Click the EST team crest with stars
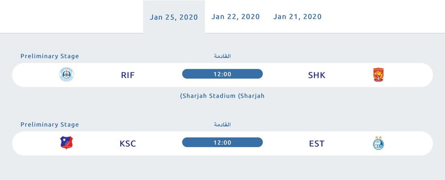This screenshot has width=445, height=180. 378,143
